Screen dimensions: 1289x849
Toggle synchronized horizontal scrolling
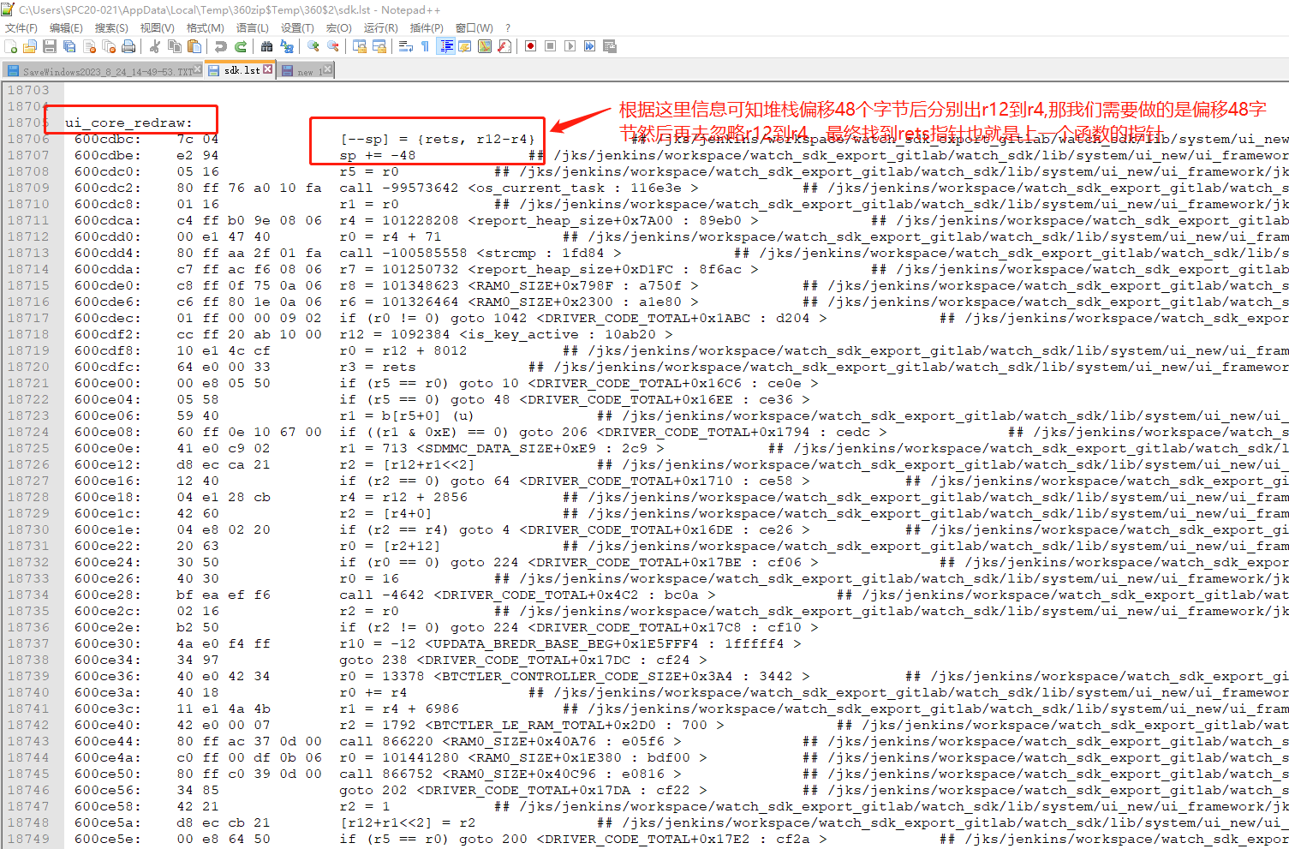click(379, 46)
